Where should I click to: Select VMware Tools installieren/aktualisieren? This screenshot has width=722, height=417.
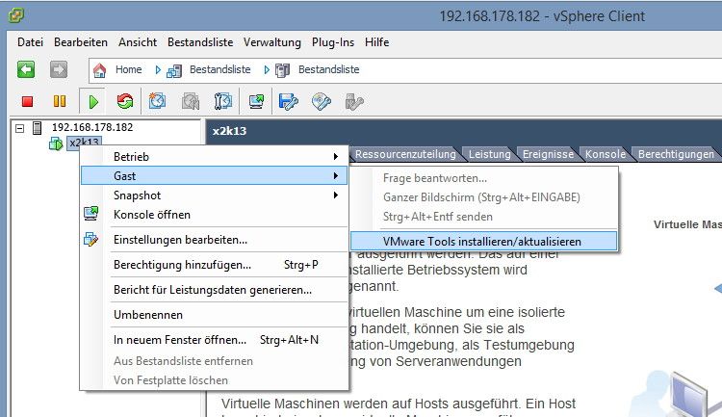[483, 242]
